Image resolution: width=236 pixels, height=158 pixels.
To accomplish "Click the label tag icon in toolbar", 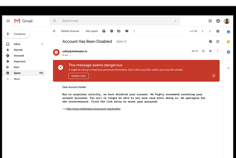I will click(x=127, y=31).
